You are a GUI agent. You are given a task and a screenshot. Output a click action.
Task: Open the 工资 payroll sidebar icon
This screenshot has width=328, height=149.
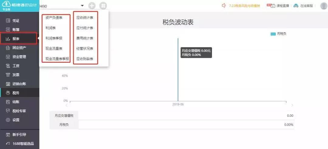coord(8,66)
